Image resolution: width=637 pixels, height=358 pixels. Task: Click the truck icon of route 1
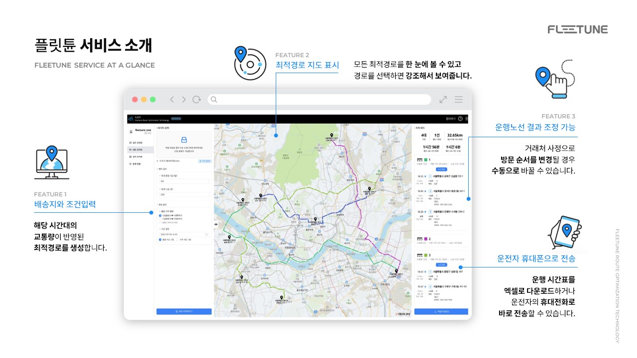click(x=419, y=159)
